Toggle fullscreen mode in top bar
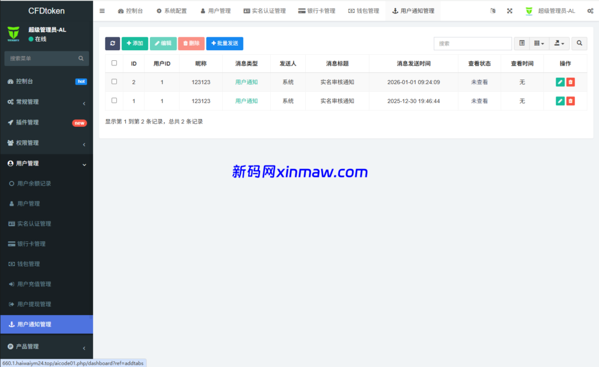Image resolution: width=599 pixels, height=367 pixels. coord(511,10)
